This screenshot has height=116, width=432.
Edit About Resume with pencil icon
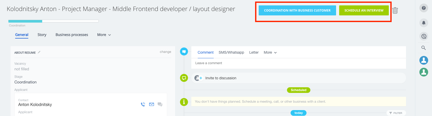pyautogui.click(x=39, y=52)
